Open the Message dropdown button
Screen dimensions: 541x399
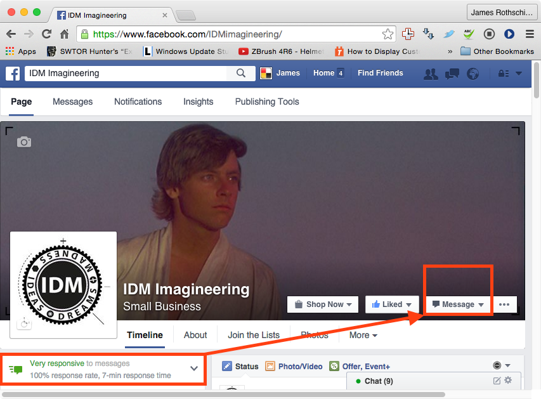point(458,304)
